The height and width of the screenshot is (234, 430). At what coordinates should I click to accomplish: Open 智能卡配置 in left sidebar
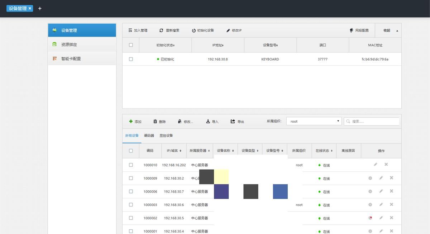coord(82,58)
